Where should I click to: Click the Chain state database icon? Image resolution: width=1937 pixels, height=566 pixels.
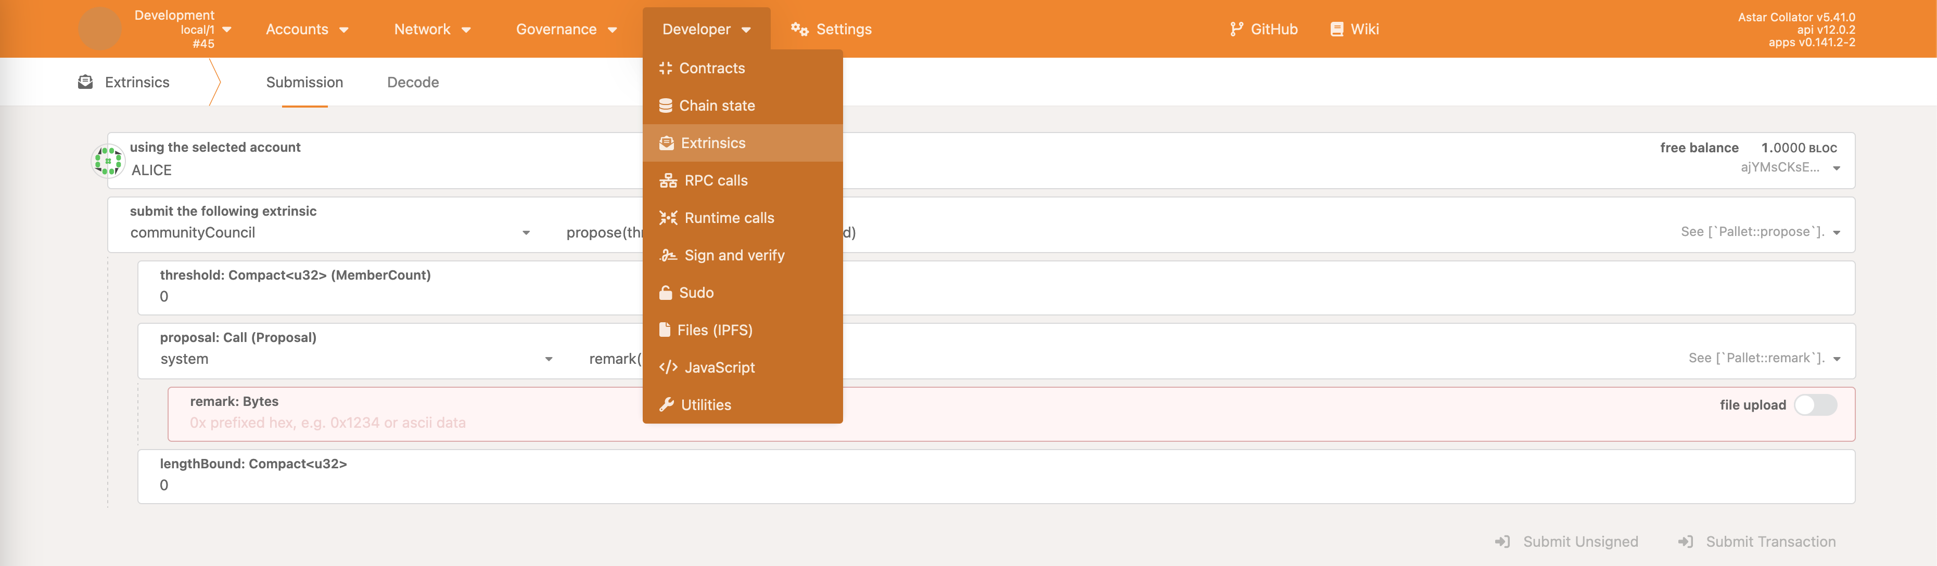(665, 106)
